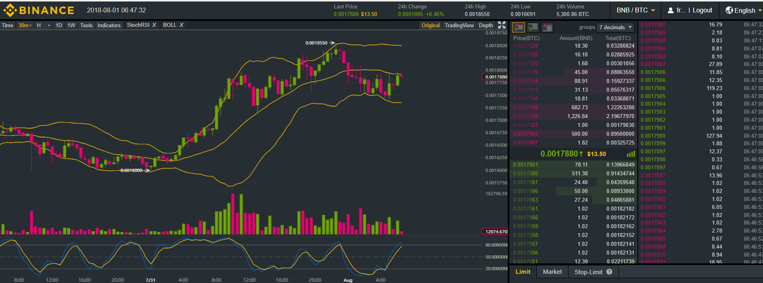
Task: Click the Logout link
Action: click(703, 10)
